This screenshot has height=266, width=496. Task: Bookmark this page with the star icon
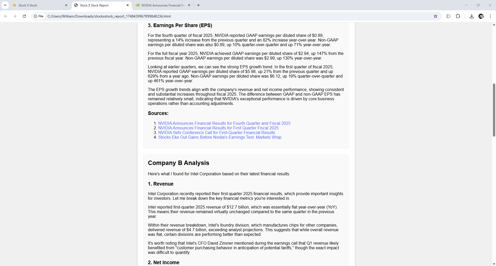coord(436,16)
